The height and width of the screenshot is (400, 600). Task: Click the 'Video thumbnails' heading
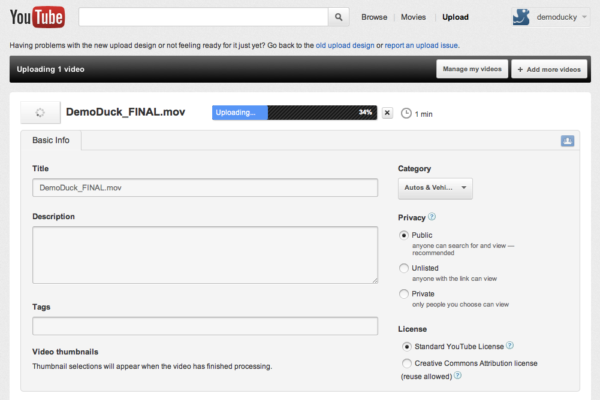point(65,352)
